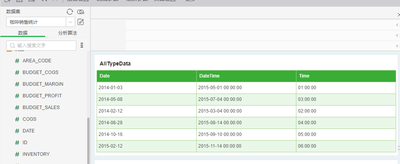Viewport: 400px width, 164px height.
Task: Select the BUDGET_PROFIT field
Action: click(x=42, y=96)
